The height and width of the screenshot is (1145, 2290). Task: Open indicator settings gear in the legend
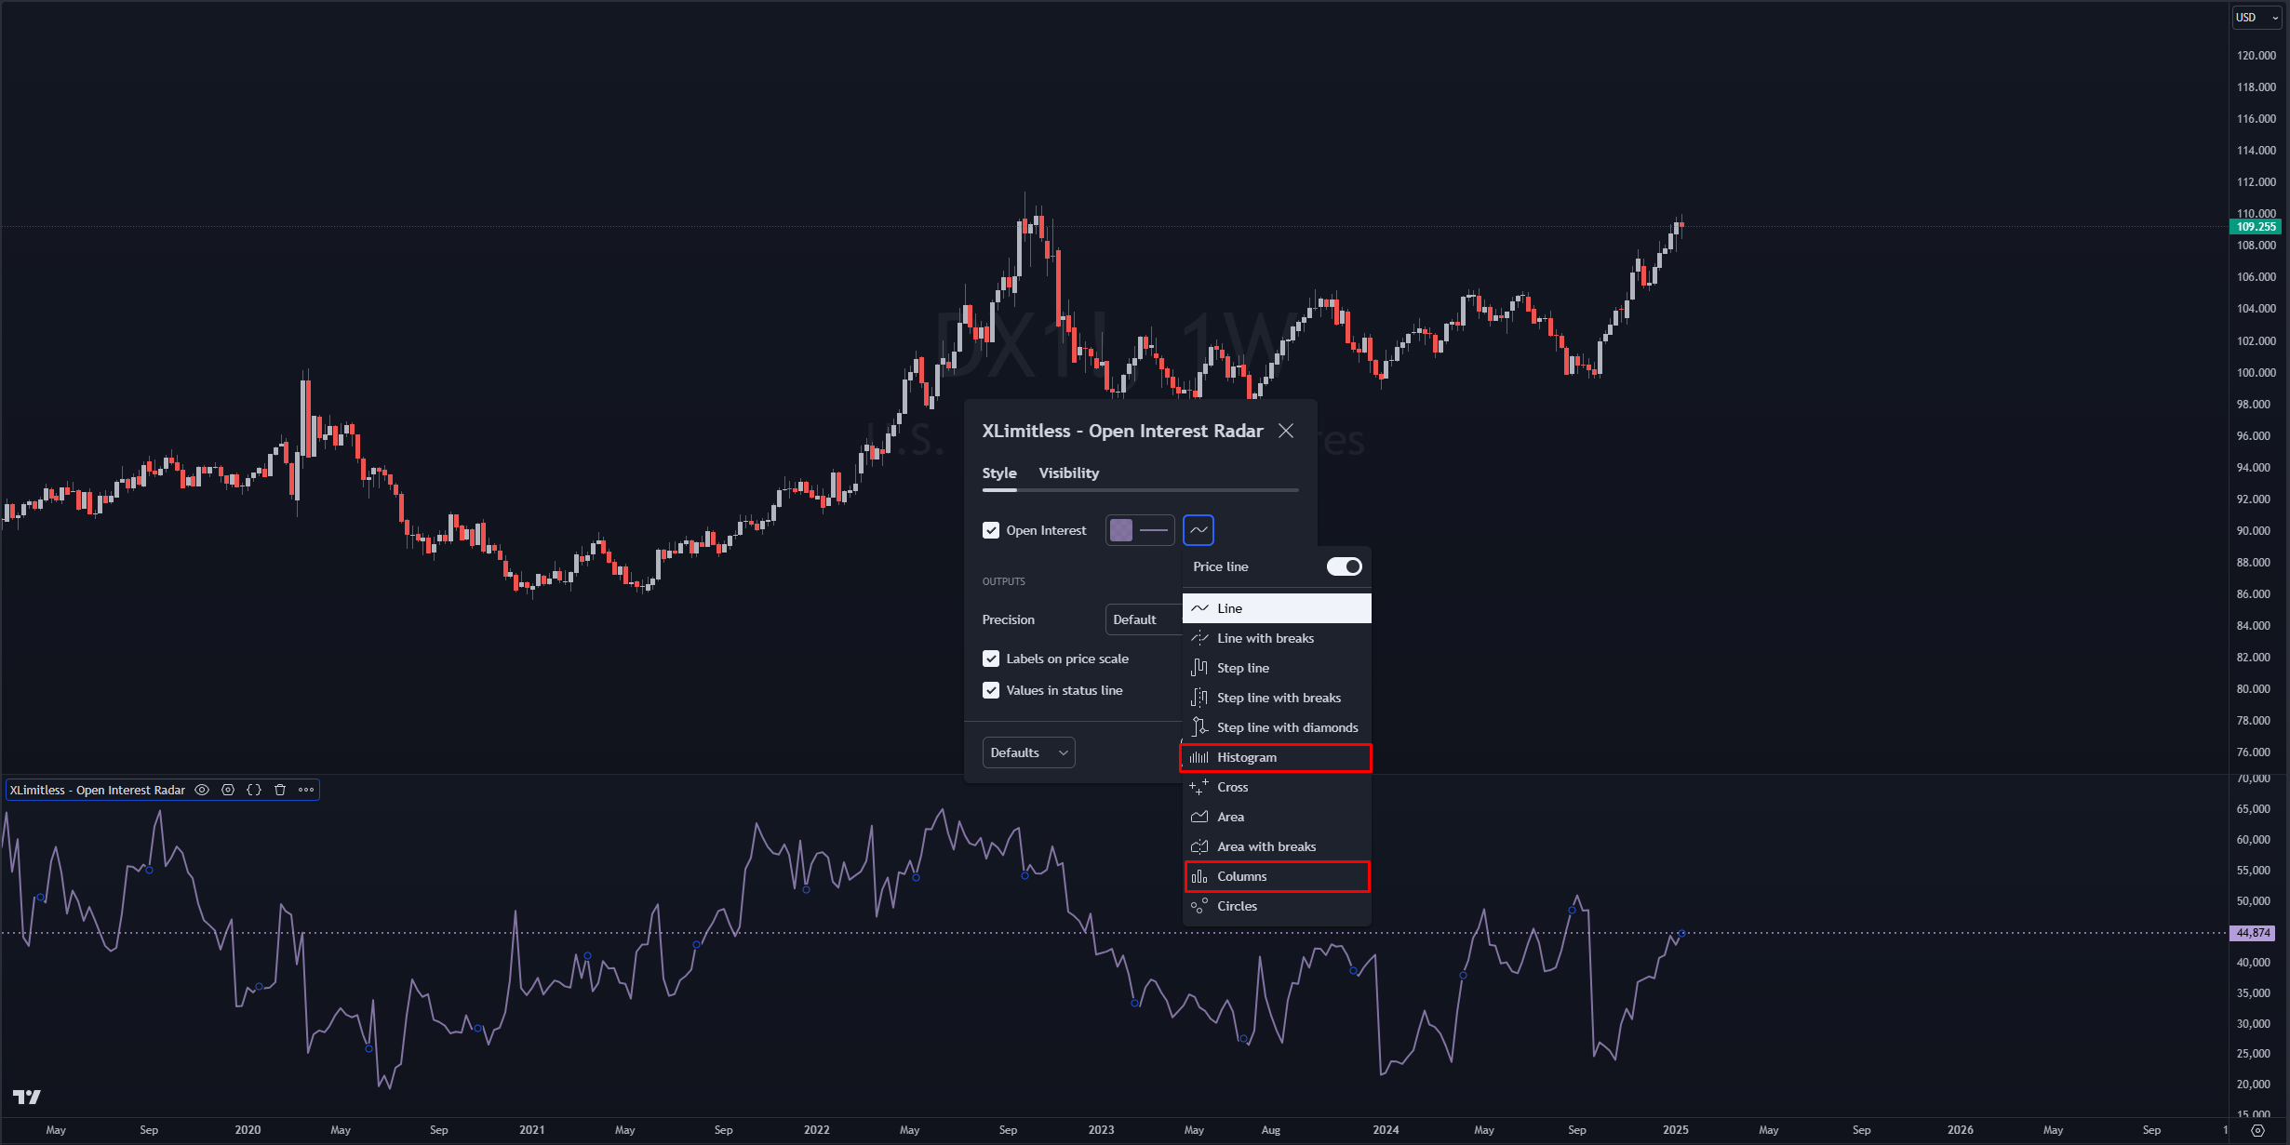pyautogui.click(x=228, y=790)
